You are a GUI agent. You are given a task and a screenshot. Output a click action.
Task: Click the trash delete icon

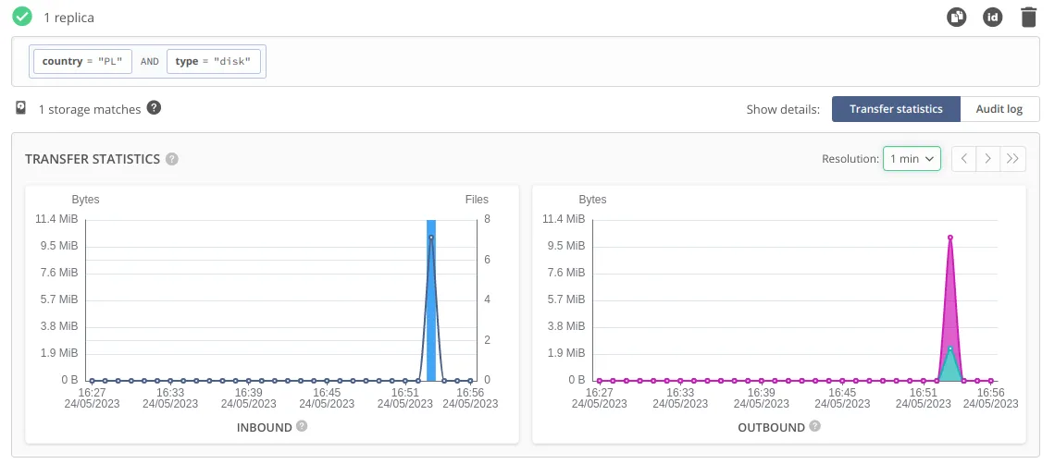tap(1028, 17)
